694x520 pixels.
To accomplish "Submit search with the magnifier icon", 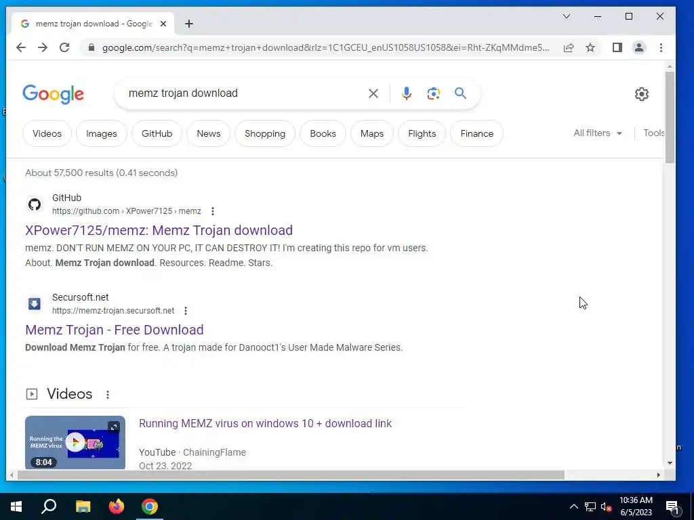I will tap(460, 93).
